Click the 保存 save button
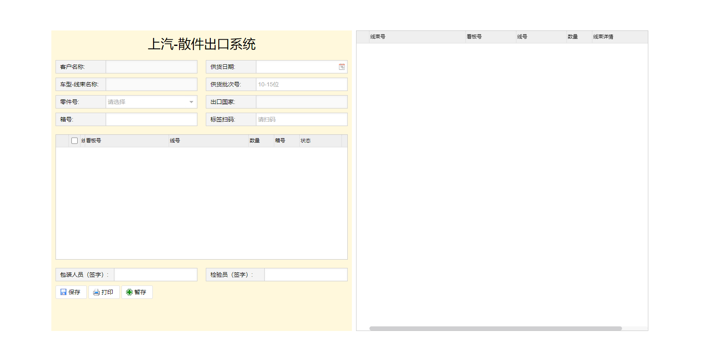703x356 pixels. click(71, 292)
